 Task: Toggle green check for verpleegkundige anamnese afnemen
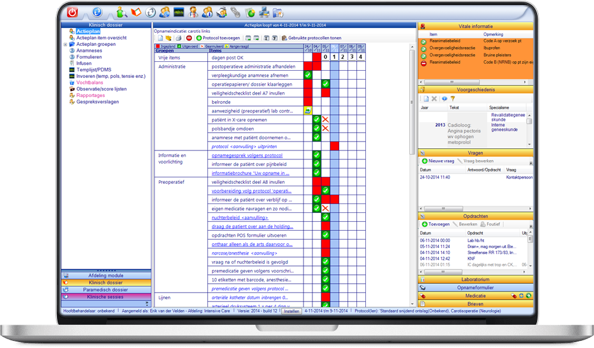pos(308,75)
